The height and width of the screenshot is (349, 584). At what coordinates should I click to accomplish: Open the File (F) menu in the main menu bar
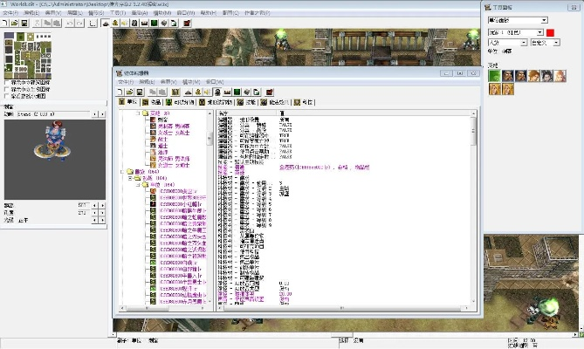tap(11, 13)
